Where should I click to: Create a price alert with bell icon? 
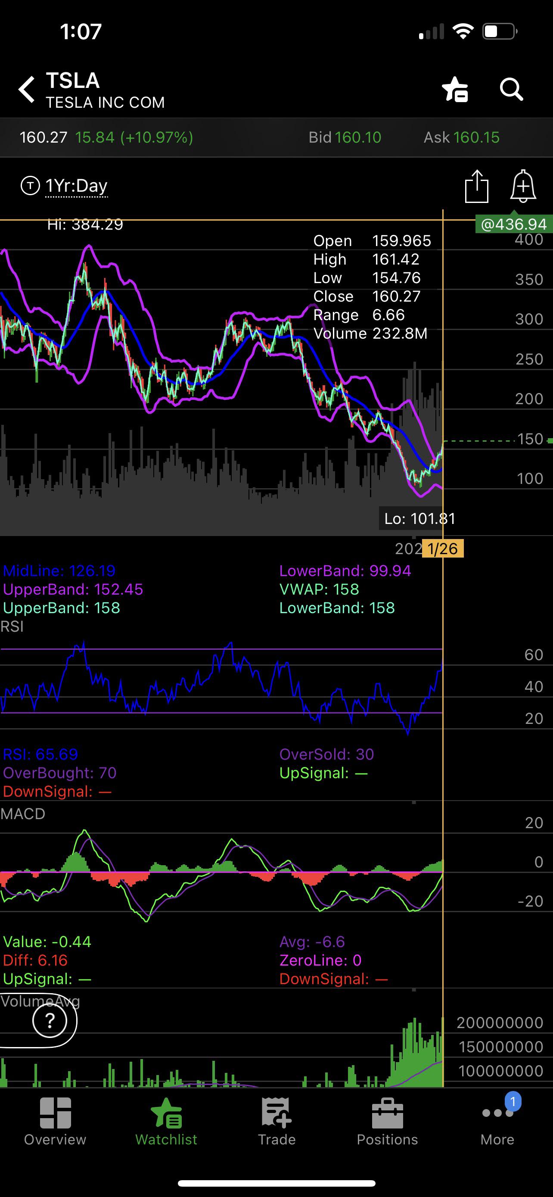pos(523,186)
